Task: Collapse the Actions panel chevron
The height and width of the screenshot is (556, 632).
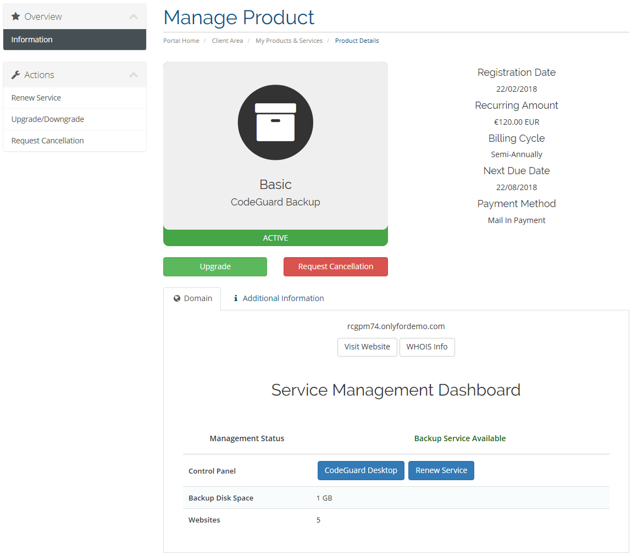Action: (x=134, y=75)
